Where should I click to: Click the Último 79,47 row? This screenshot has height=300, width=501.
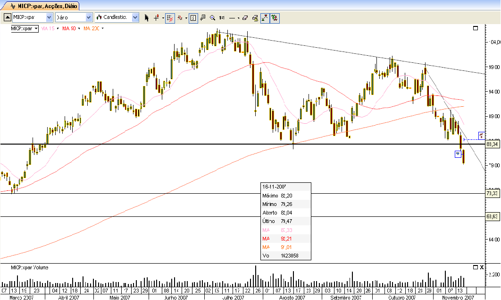pos(286,221)
